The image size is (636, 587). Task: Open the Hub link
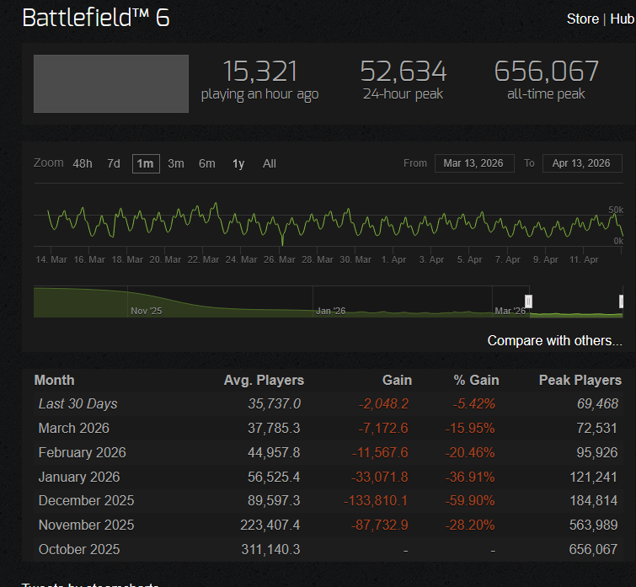pos(623,19)
